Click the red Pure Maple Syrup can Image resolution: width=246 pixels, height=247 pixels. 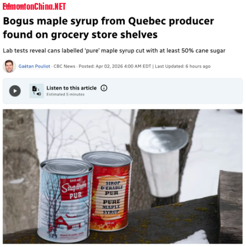click(110, 191)
